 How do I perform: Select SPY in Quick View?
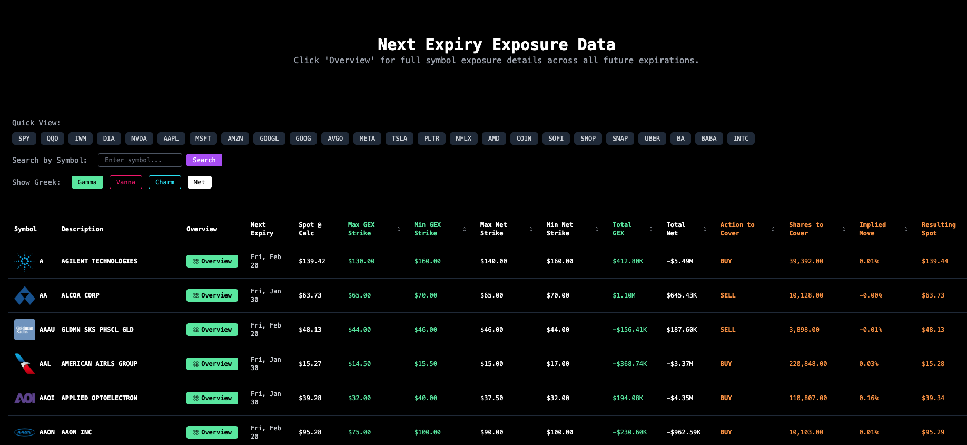[x=24, y=139]
